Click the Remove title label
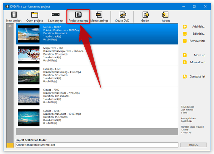The width and height of the screenshot is (214, 154). pyautogui.click(x=197, y=41)
